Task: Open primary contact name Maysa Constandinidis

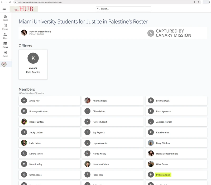Action: tap(40, 32)
